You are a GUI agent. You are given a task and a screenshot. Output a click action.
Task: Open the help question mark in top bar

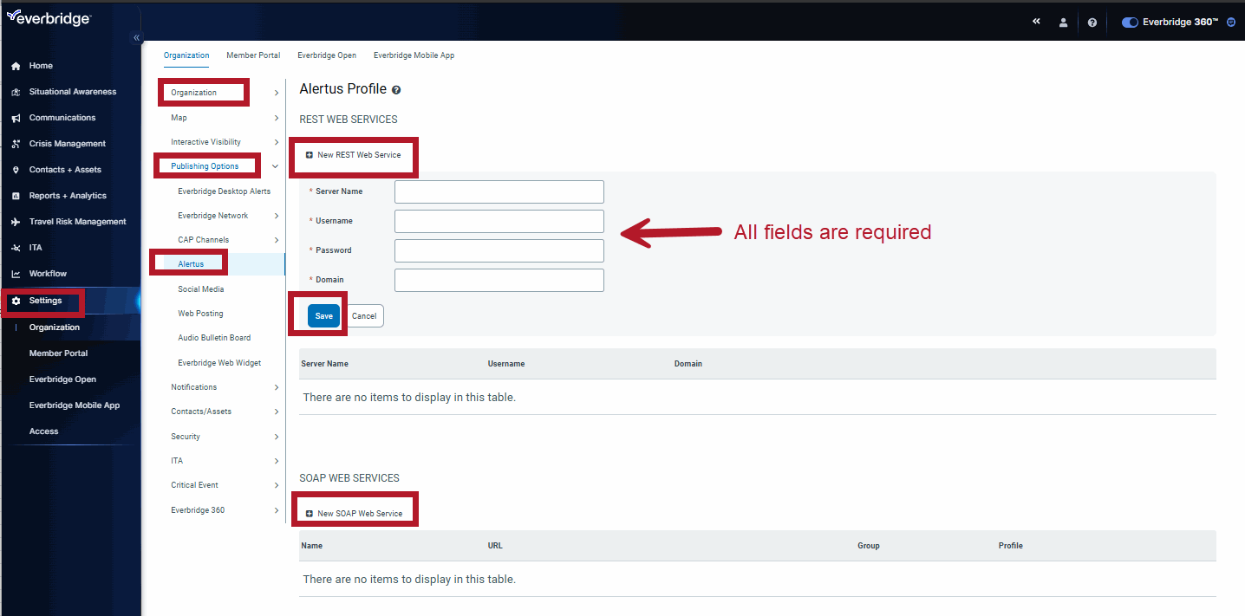pyautogui.click(x=1092, y=23)
